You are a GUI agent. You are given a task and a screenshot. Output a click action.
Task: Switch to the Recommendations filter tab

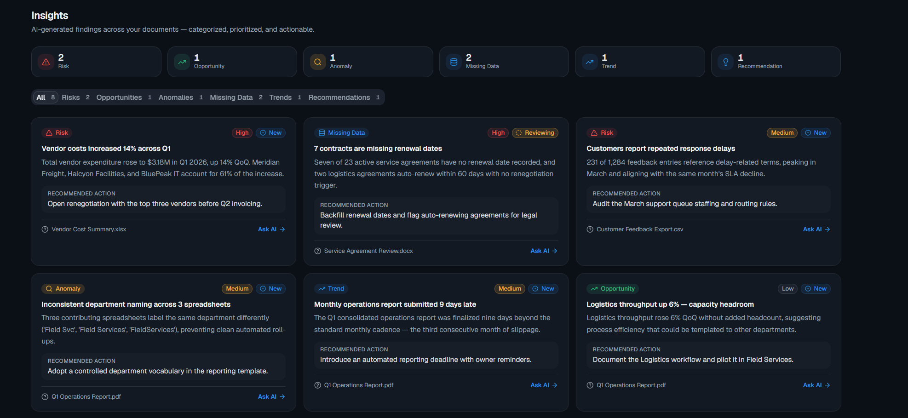click(344, 97)
